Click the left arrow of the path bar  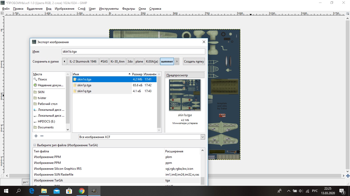pyautogui.click(x=64, y=62)
